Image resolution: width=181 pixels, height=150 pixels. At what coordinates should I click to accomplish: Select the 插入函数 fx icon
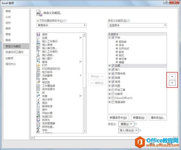tap(38, 55)
